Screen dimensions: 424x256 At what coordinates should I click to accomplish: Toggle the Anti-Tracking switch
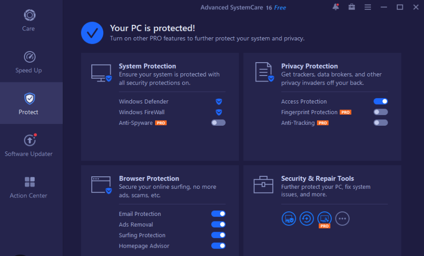381,123
